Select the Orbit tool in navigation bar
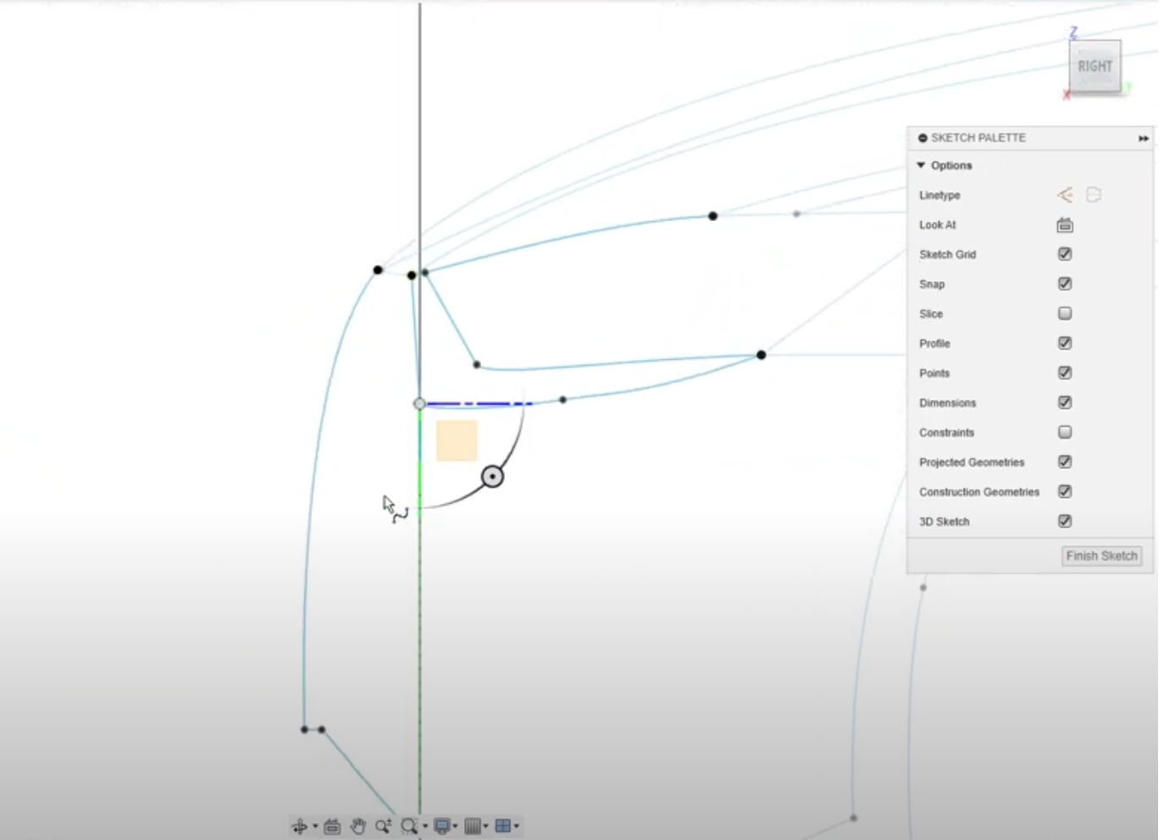This screenshot has width=1164, height=840. tap(299, 826)
